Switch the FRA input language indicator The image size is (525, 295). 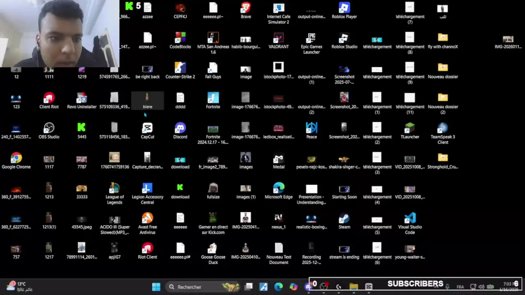pos(460,287)
